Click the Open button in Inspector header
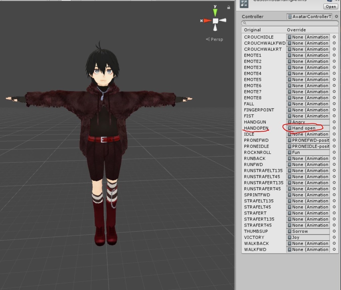 [x=331, y=7]
